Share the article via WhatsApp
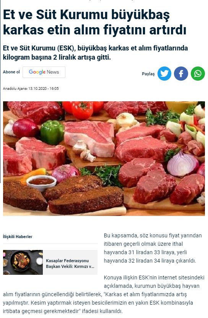The height and width of the screenshot is (318, 208). click(x=198, y=73)
